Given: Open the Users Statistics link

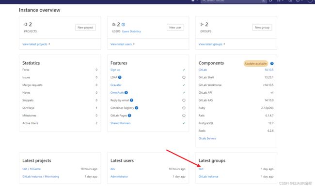Looking at the screenshot, I should coord(131,31).
